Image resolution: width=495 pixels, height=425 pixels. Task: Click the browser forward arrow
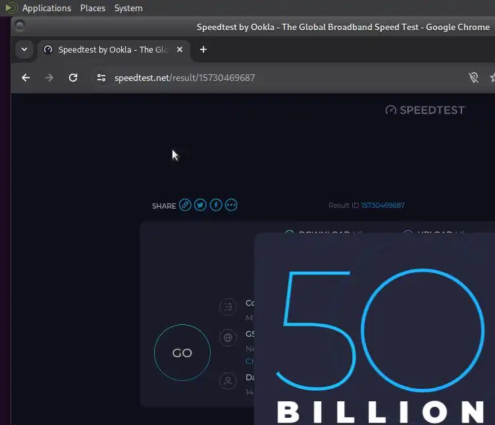pyautogui.click(x=49, y=78)
